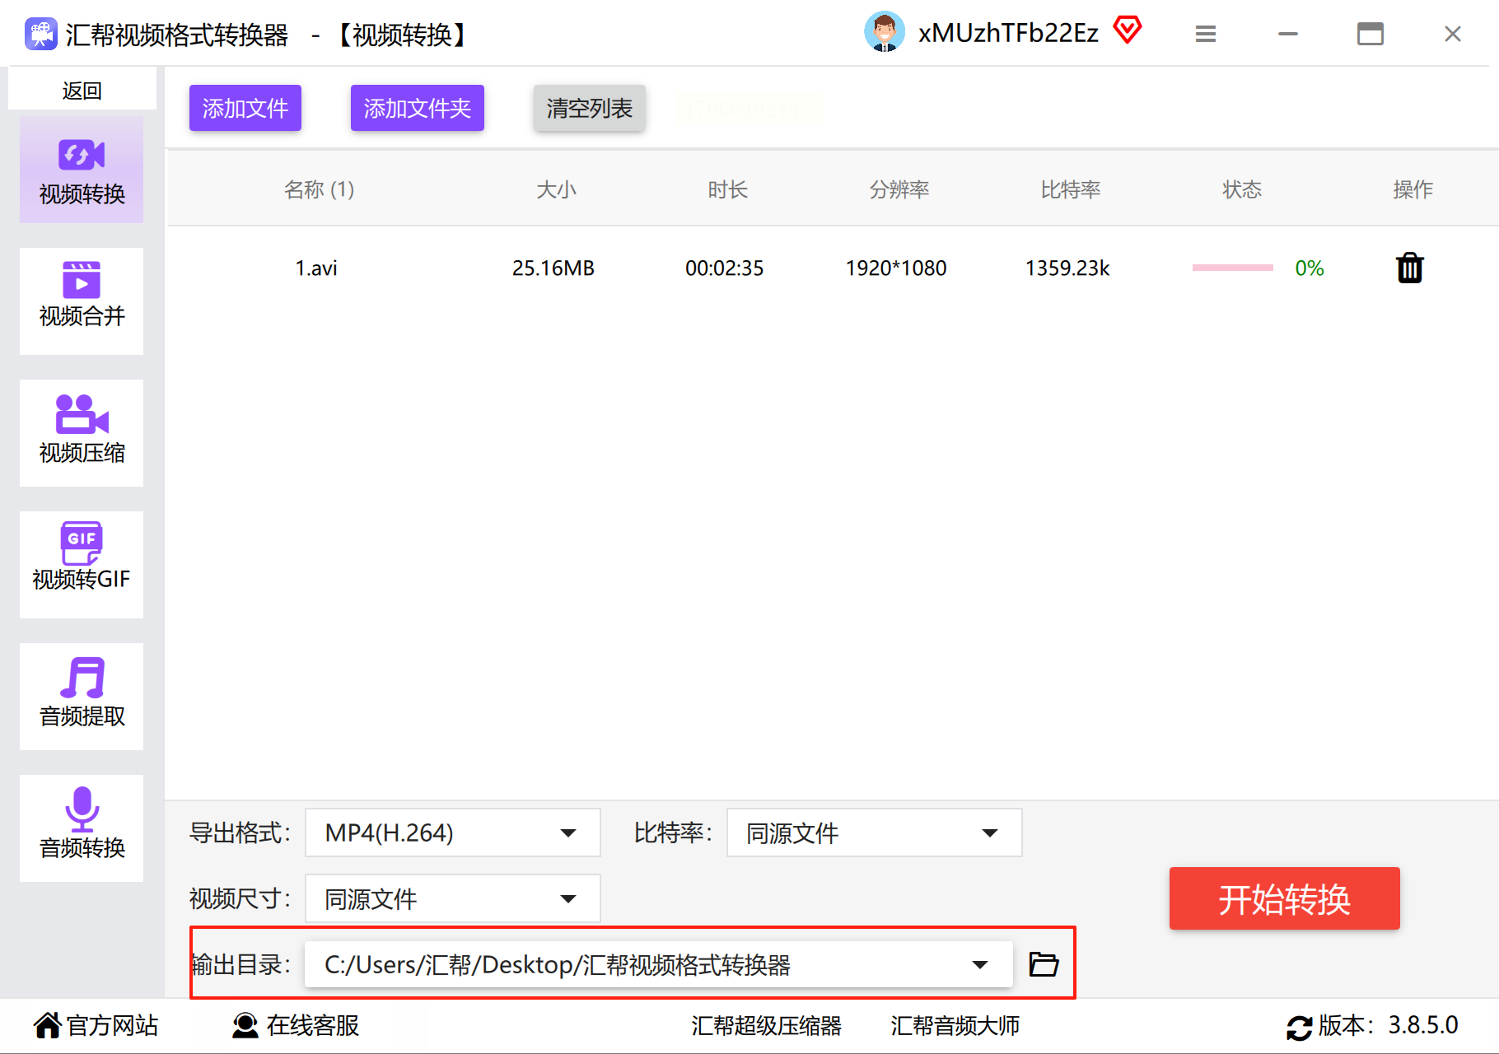
Task: Open the 视频压缩 video compress tool
Action: coord(82,432)
